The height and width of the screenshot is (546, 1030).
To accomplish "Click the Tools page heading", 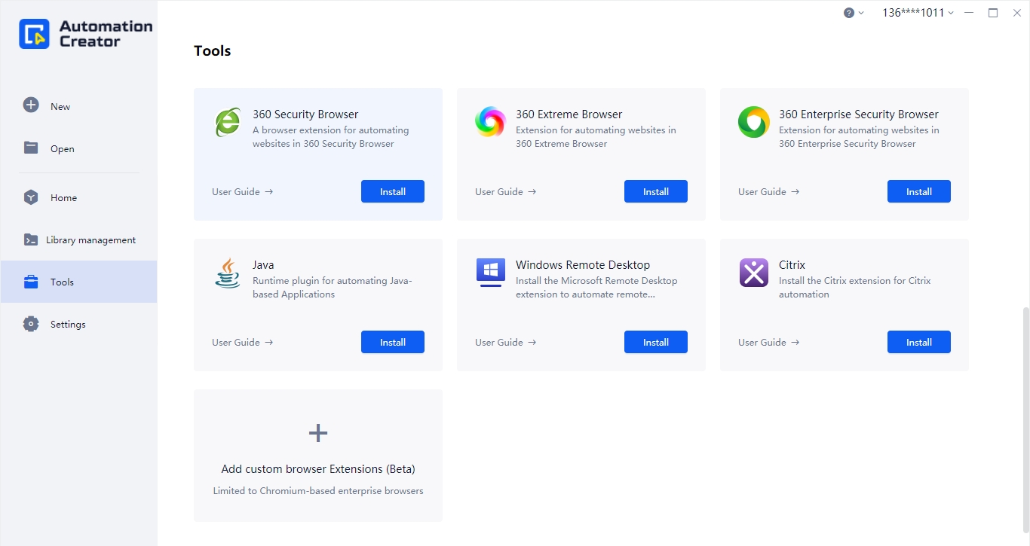I will click(213, 50).
